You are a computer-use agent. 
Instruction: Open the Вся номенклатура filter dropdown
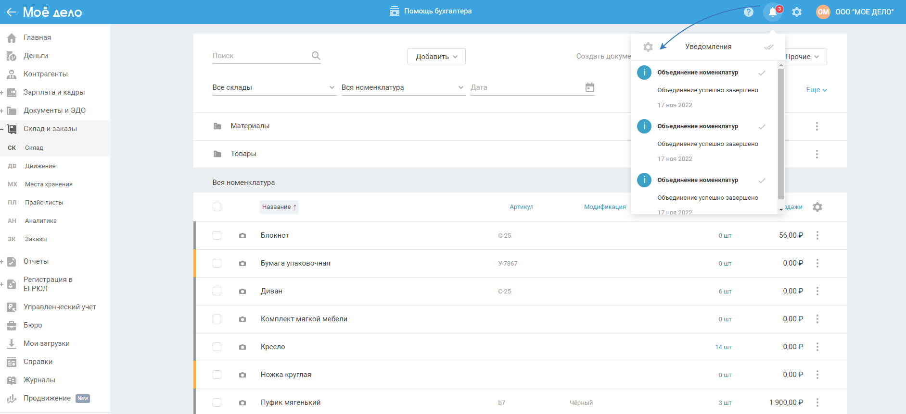coord(402,87)
